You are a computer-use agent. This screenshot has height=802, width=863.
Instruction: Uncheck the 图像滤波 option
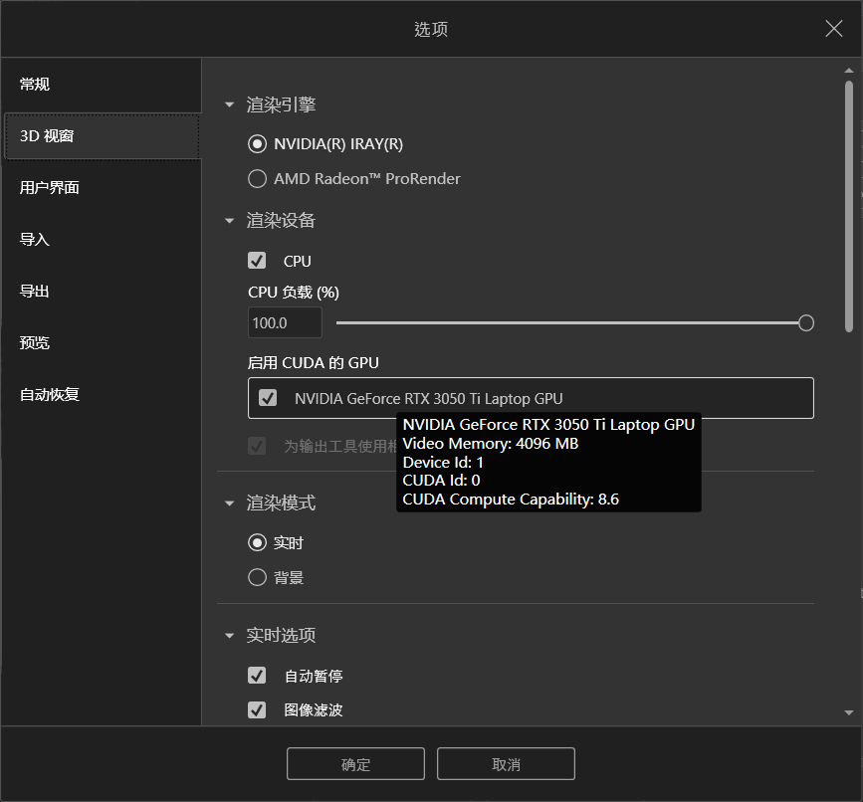257,709
